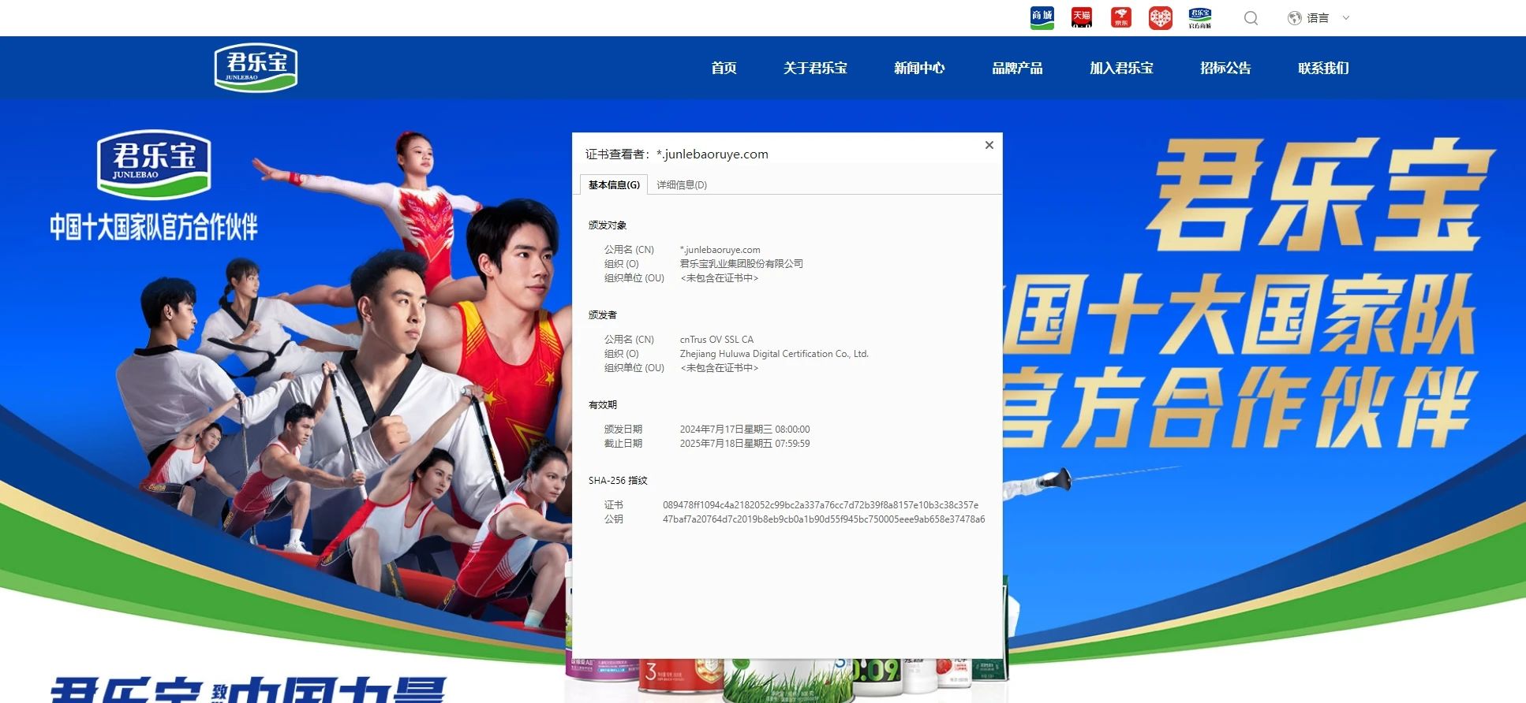1526x703 pixels.
Task: Open the 君乐宝 官方商城 icon
Action: (x=1200, y=18)
